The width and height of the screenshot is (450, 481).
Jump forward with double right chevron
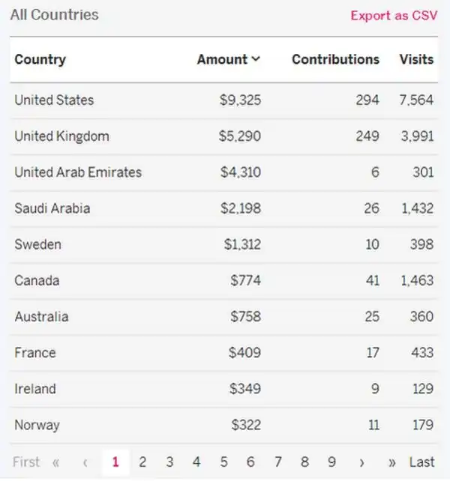click(391, 462)
